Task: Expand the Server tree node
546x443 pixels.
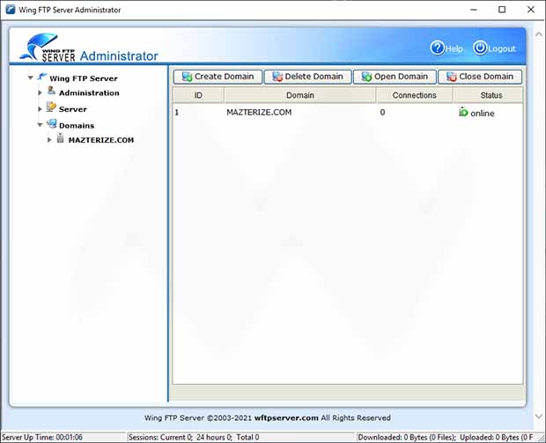Action: click(x=40, y=109)
